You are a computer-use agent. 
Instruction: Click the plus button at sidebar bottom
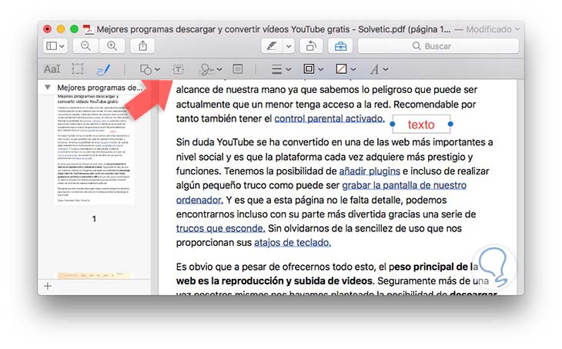click(x=47, y=286)
